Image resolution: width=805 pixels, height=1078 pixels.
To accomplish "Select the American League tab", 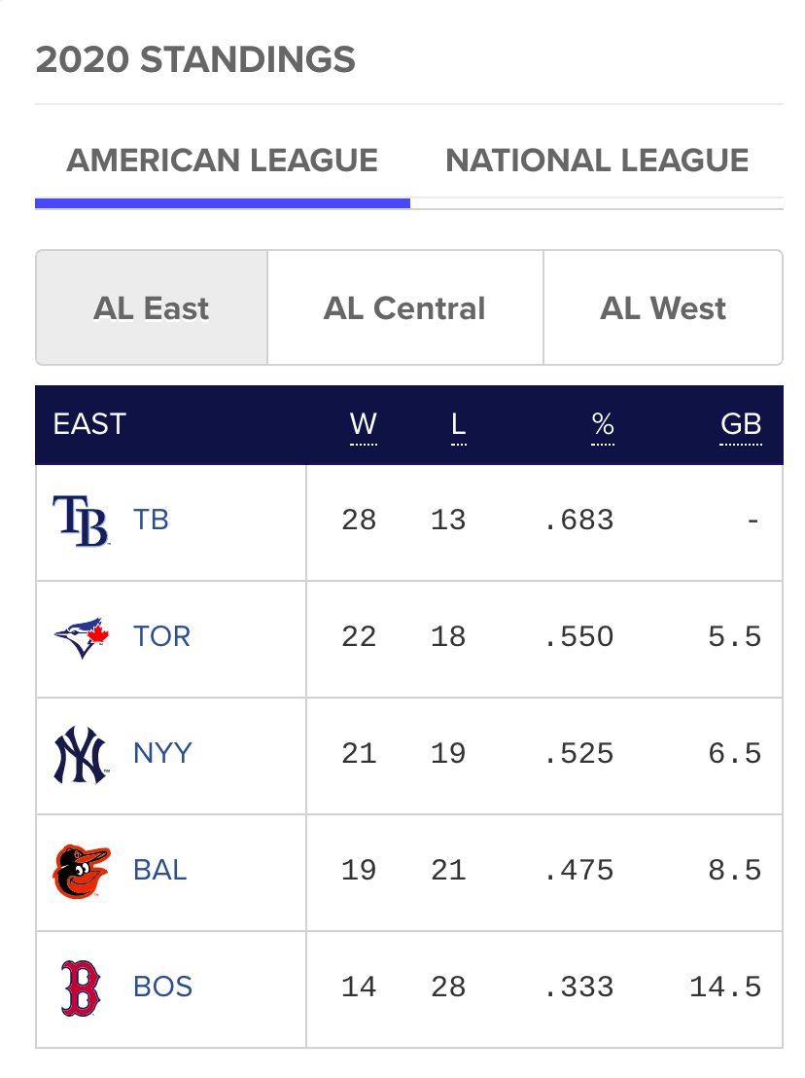I will pyautogui.click(x=222, y=161).
